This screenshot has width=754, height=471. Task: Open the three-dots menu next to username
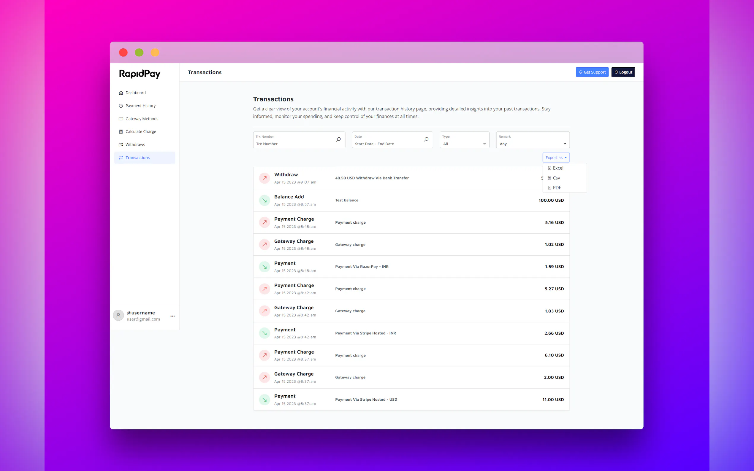(172, 316)
